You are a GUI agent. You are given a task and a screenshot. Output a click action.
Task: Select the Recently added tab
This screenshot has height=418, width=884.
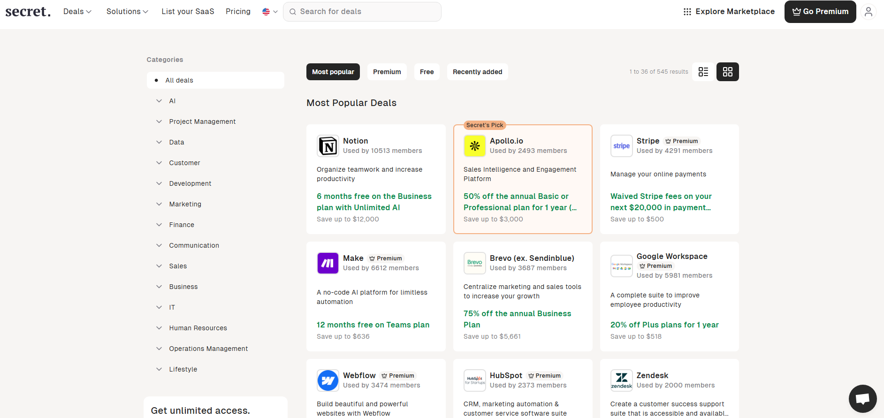click(477, 72)
